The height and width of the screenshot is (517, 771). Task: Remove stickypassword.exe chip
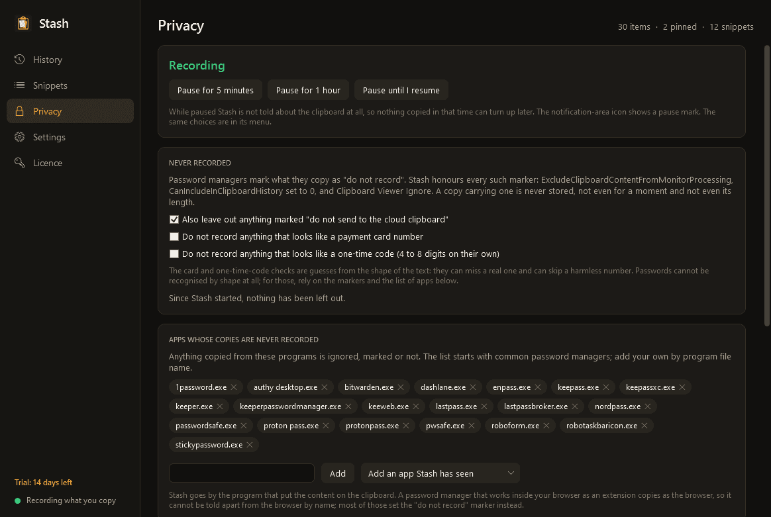[x=250, y=445]
